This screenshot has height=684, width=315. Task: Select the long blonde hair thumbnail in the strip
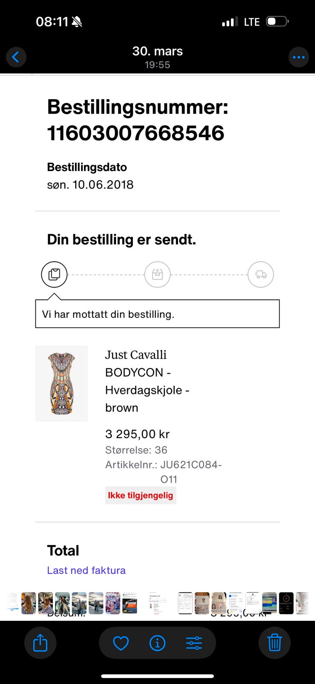[29, 603]
